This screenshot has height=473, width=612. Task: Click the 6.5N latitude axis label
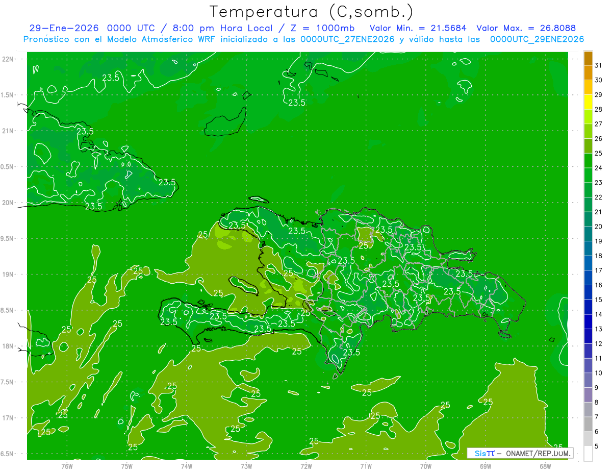pyautogui.click(x=8, y=454)
